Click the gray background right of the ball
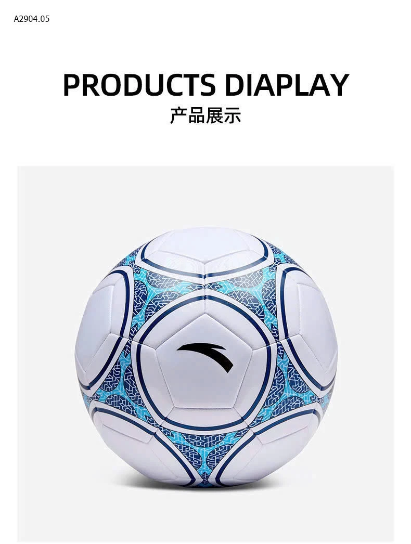 (x=366, y=354)
